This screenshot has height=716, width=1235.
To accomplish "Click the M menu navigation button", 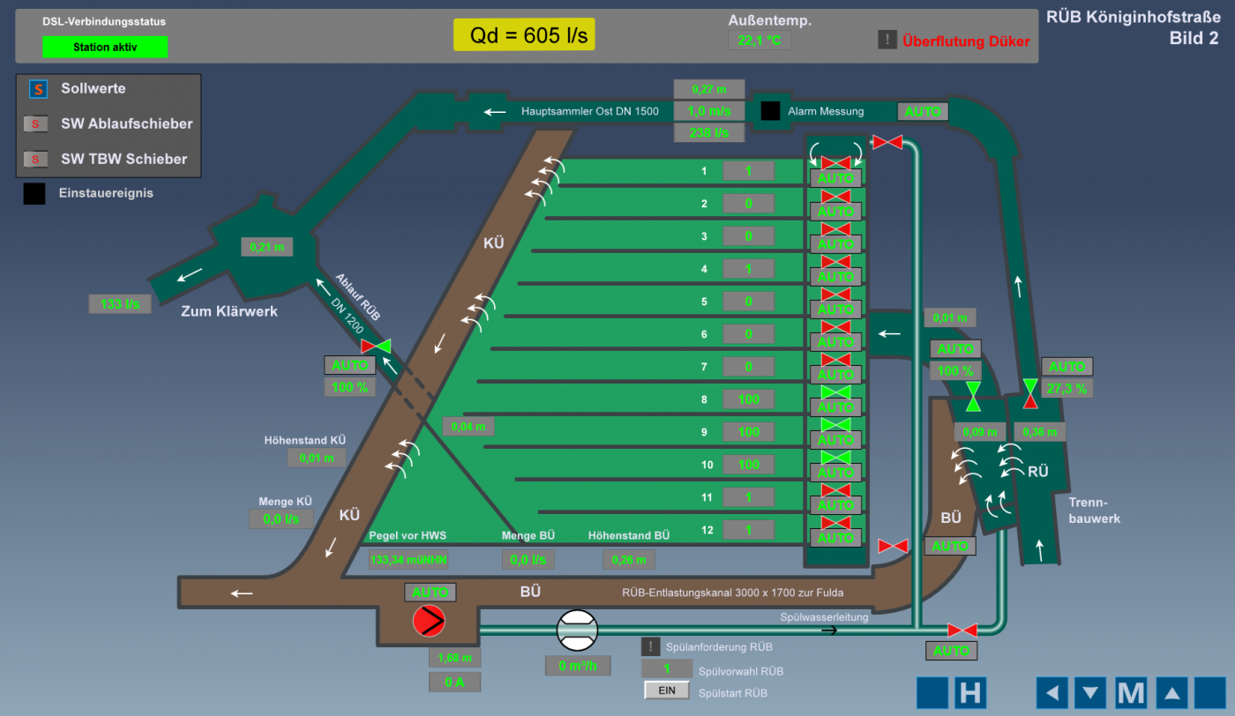I will pos(1131,693).
